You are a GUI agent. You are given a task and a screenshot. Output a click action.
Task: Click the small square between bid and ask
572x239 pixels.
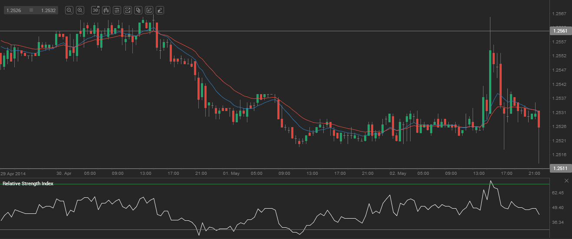pyautogui.click(x=31, y=10)
